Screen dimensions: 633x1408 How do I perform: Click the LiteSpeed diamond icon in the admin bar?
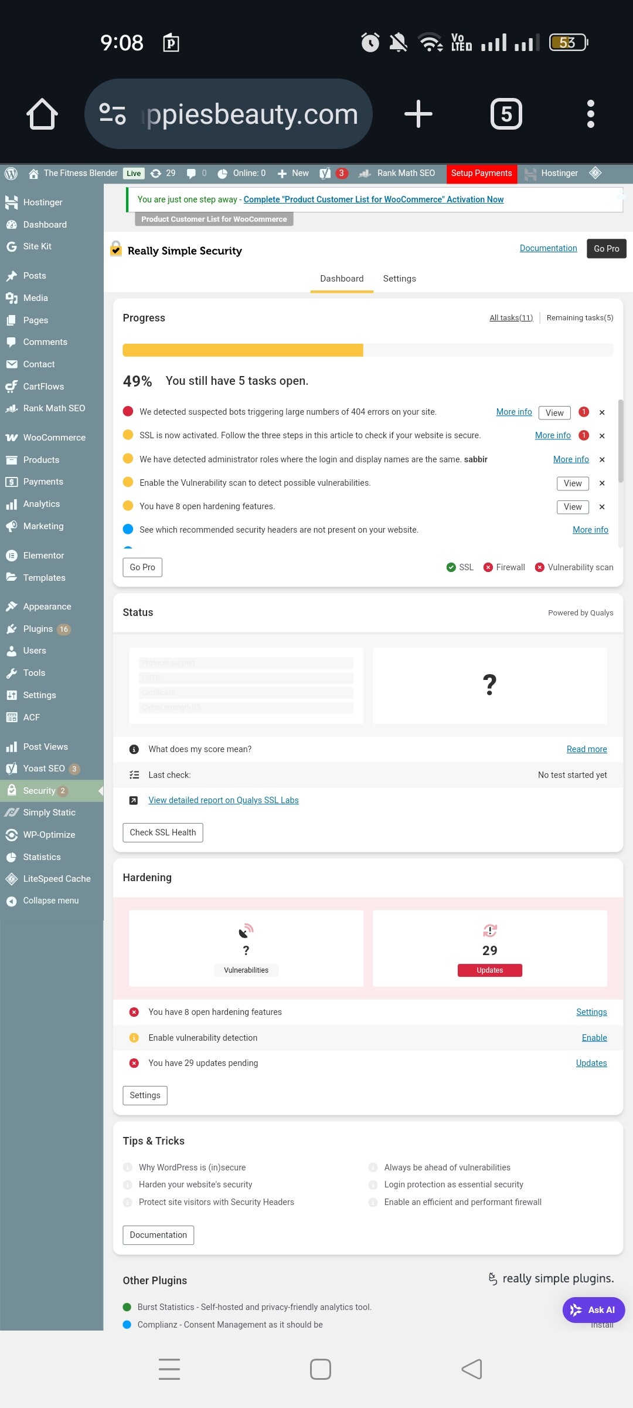pyautogui.click(x=595, y=172)
